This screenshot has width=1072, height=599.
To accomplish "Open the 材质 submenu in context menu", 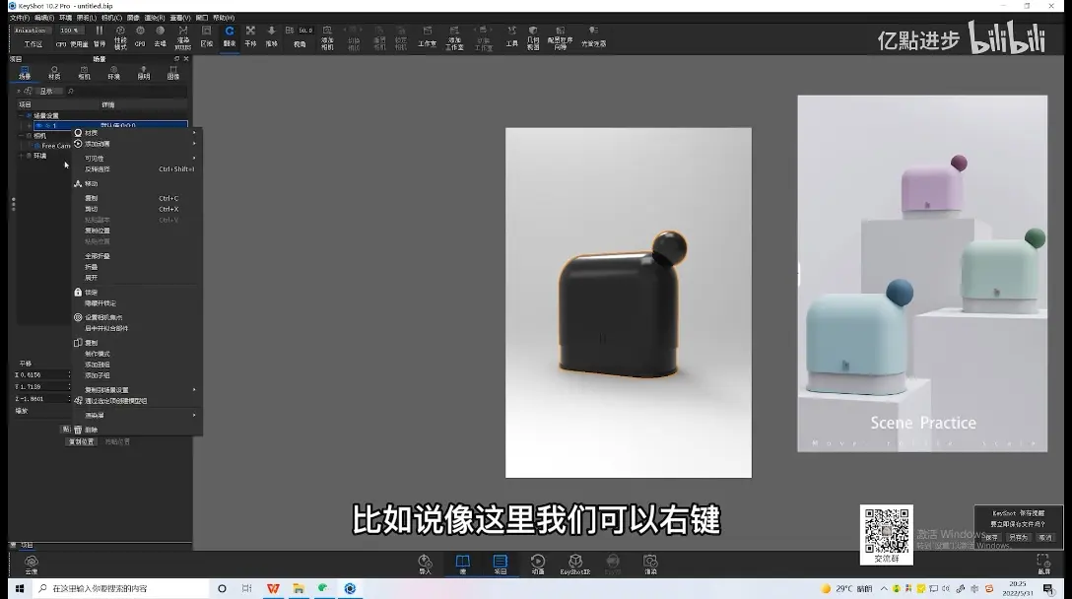I will [135, 133].
